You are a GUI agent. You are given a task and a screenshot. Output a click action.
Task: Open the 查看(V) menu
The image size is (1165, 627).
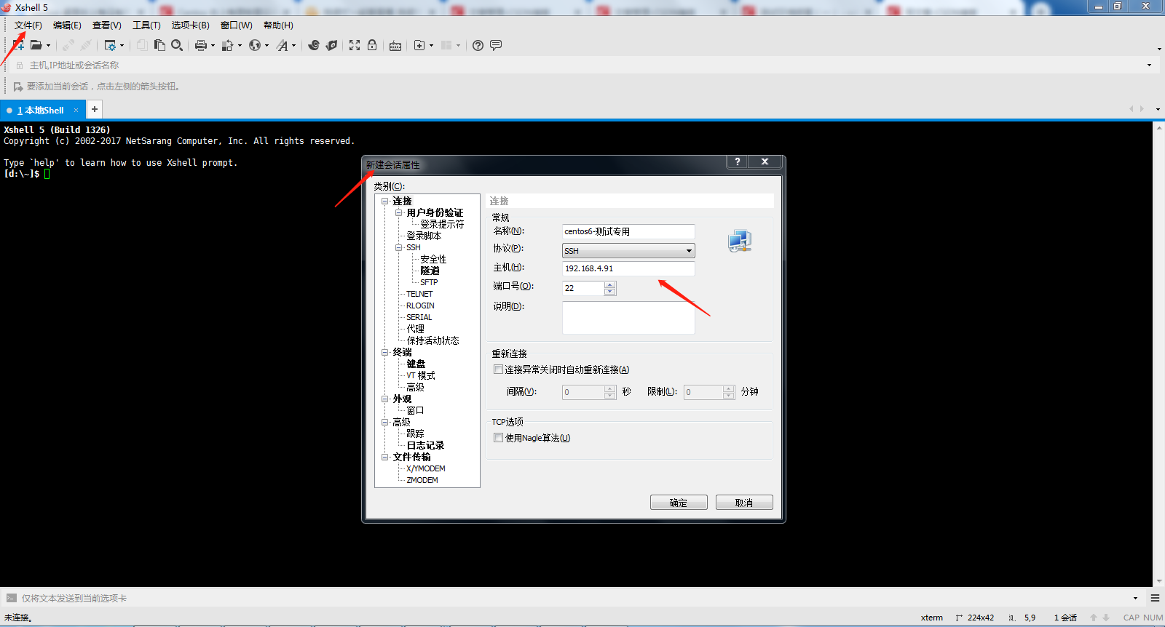tap(107, 25)
